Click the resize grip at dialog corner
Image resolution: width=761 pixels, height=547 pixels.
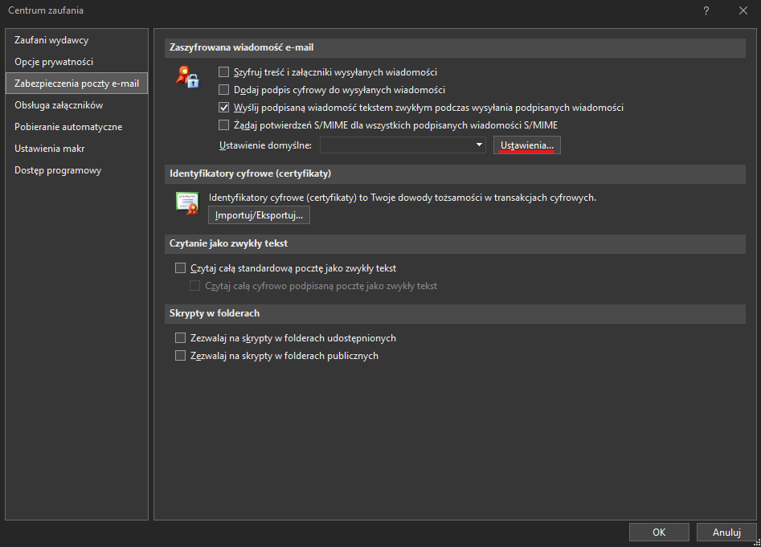[757, 543]
